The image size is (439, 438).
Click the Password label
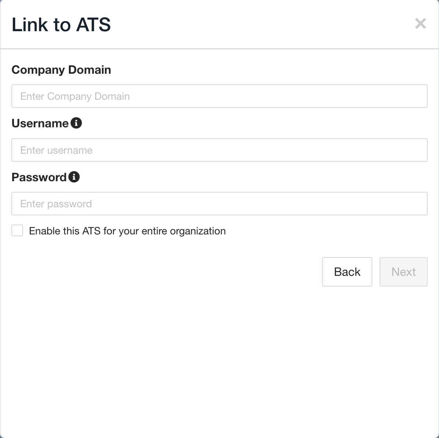tap(38, 177)
